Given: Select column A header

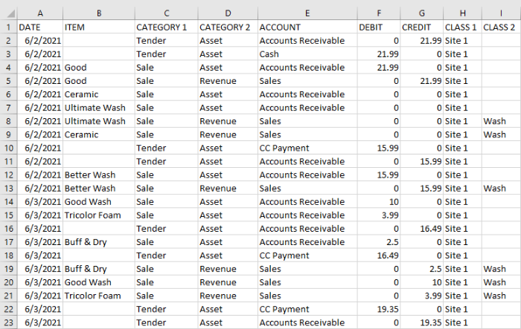Looking at the screenshot, I should [x=39, y=13].
